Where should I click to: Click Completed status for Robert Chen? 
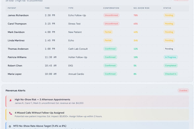click(171, 66)
